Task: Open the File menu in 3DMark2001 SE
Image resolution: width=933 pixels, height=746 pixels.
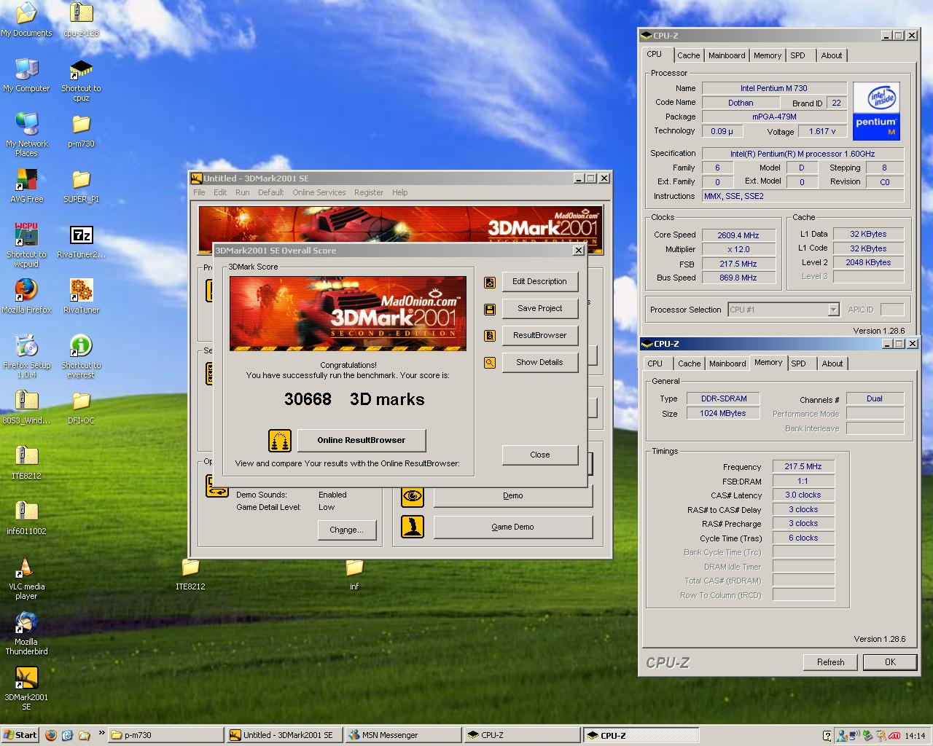Action: pyautogui.click(x=199, y=192)
